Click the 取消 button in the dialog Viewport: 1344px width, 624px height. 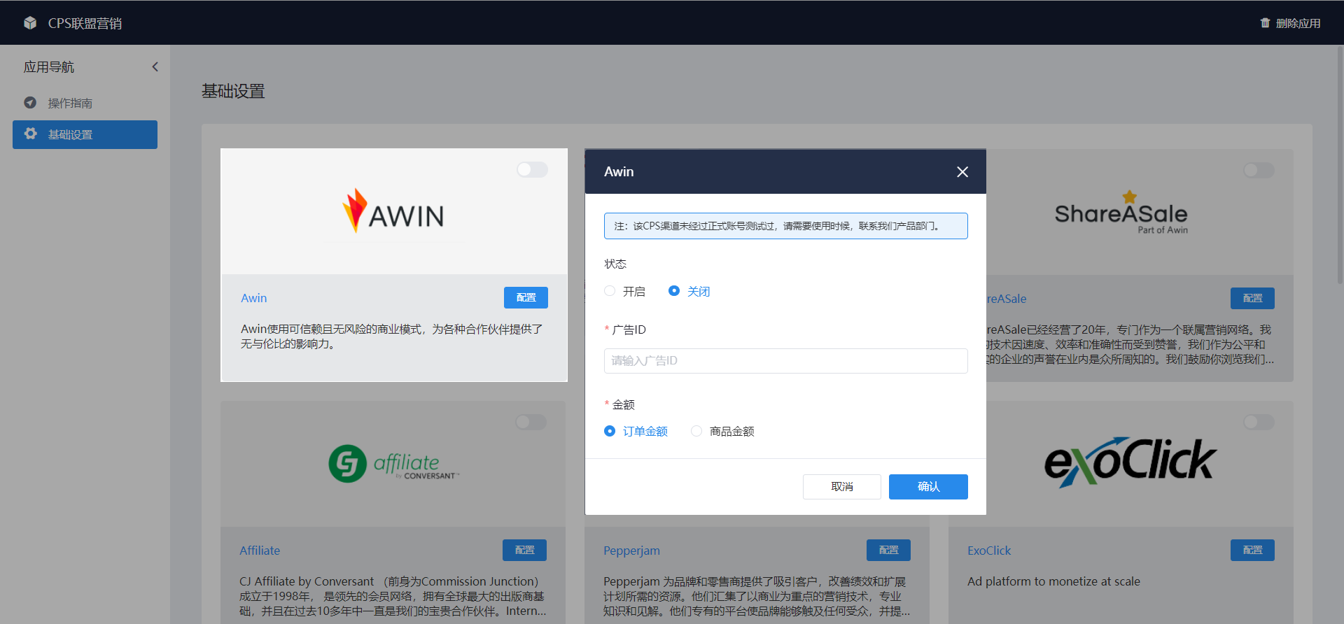pyautogui.click(x=842, y=487)
